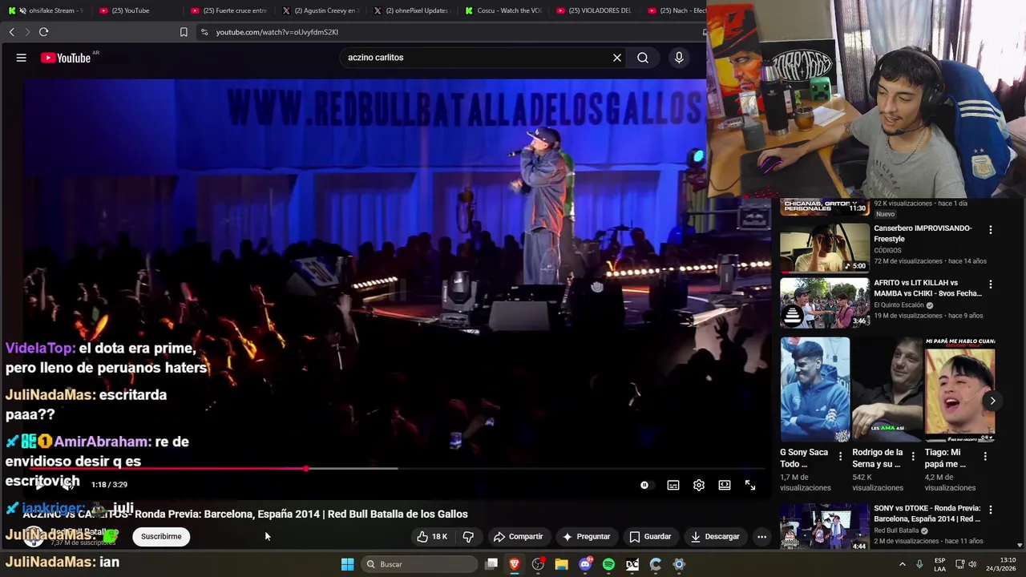The image size is (1026, 577).
Task: Enter fullscreen on the video player
Action: tap(750, 485)
